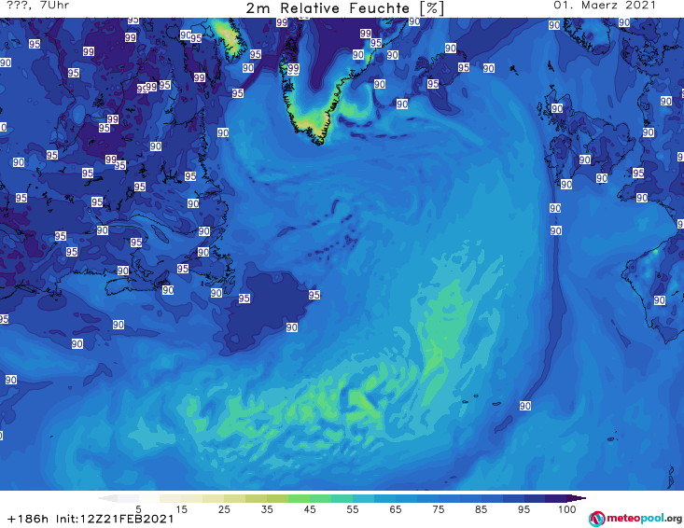This screenshot has width=684, height=528.
Task: Click the '+186h Init:12Z21FEB2021' forecast label
Action: (x=91, y=519)
